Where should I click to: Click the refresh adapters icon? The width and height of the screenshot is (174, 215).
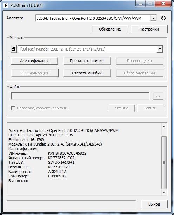(163, 18)
